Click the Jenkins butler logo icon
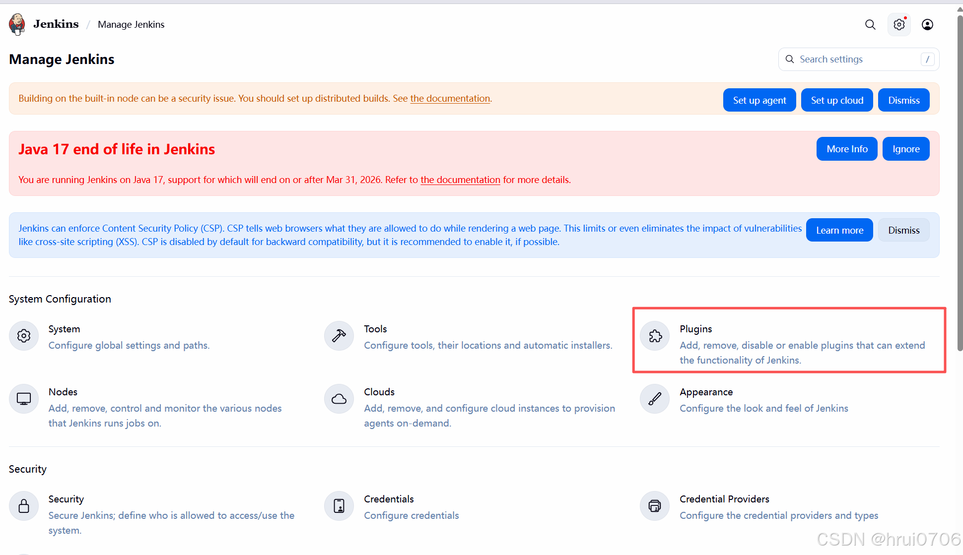The height and width of the screenshot is (555, 963). (17, 24)
